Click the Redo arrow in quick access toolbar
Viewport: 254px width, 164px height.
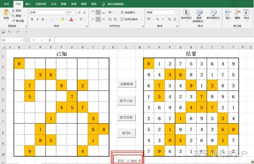click(x=18, y=32)
